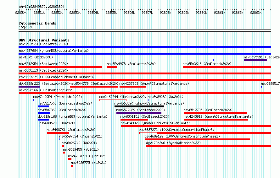Click esv3637271 (1000GenomesConsortiumPhase3) label
The image size is (280, 178).
pyautogui.click(x=57, y=77)
